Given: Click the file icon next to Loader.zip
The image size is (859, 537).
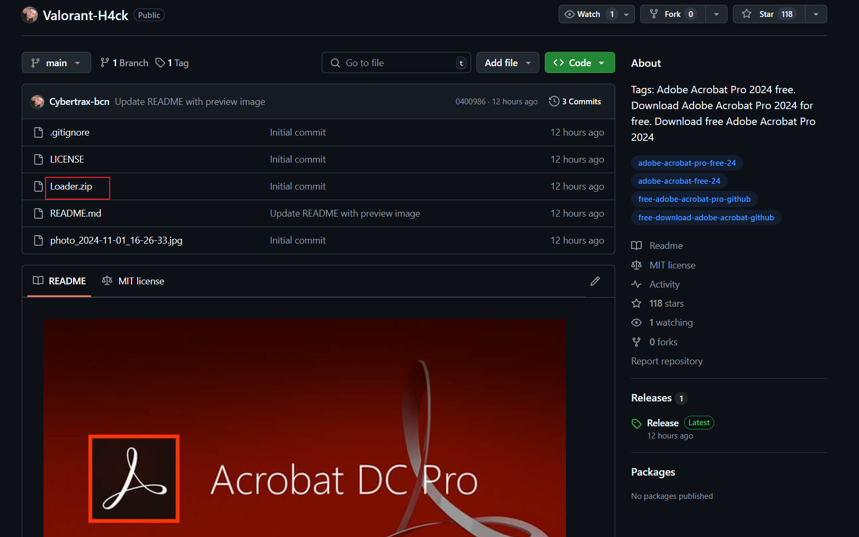Looking at the screenshot, I should click(x=38, y=186).
